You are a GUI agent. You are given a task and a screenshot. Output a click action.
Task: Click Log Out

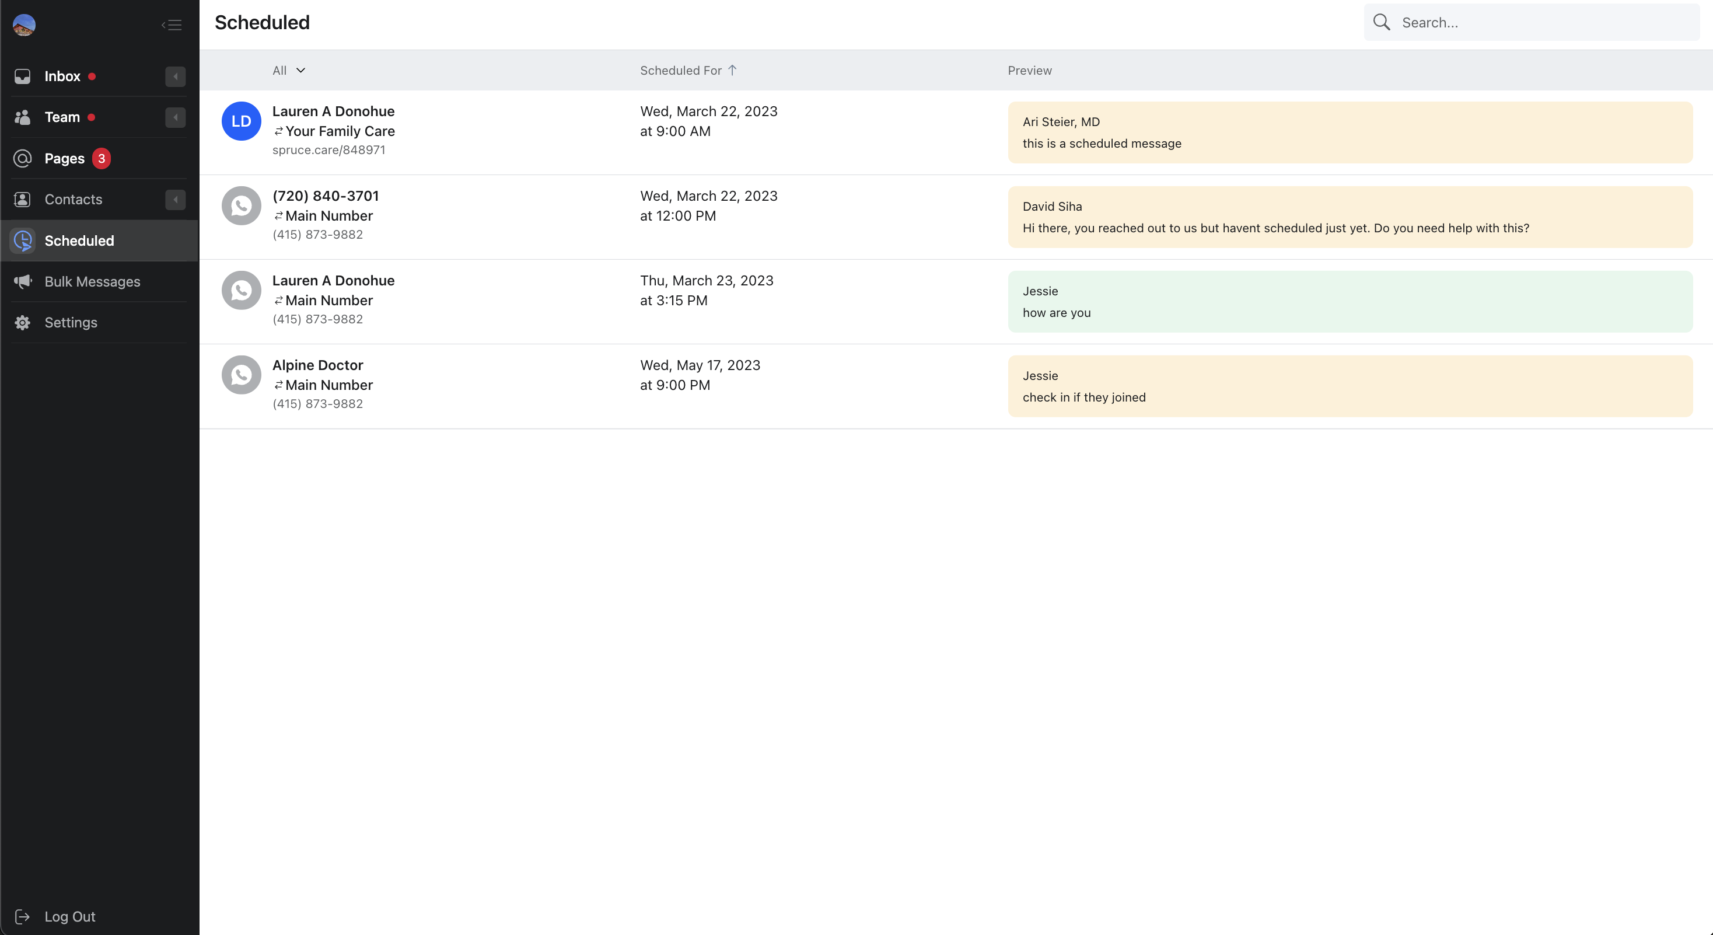point(70,916)
